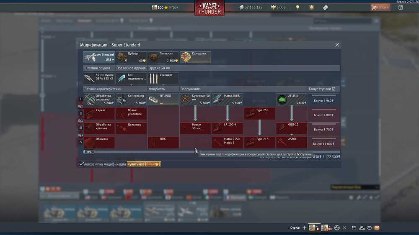Select the Двигатель engine modification
Image resolution: width=419 pixels, height=235 pixels.
[x=131, y=128]
